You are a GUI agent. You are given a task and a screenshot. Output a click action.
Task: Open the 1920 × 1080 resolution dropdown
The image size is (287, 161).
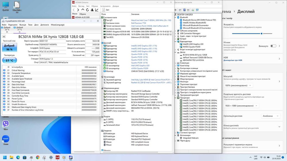point(241,106)
